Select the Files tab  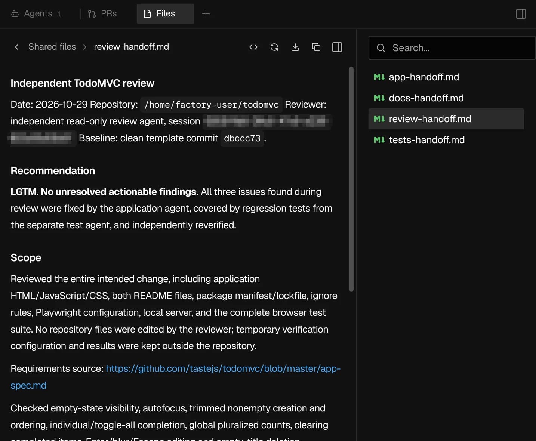click(165, 14)
